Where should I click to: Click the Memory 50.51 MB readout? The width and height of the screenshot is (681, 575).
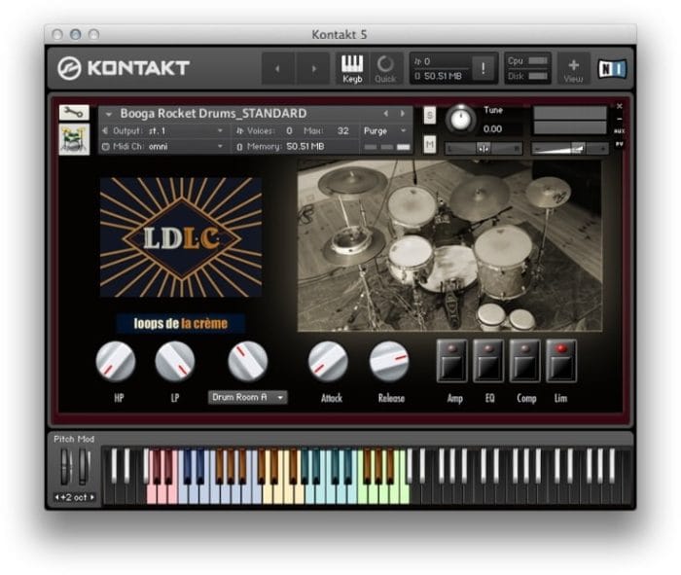280,147
